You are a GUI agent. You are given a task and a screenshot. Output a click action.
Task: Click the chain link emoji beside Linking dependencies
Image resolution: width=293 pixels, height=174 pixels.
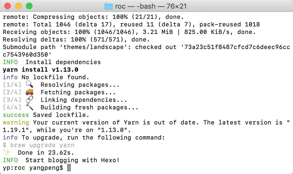click(29, 99)
